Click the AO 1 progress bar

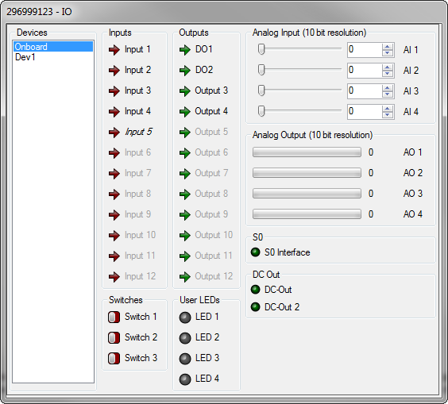coord(307,152)
